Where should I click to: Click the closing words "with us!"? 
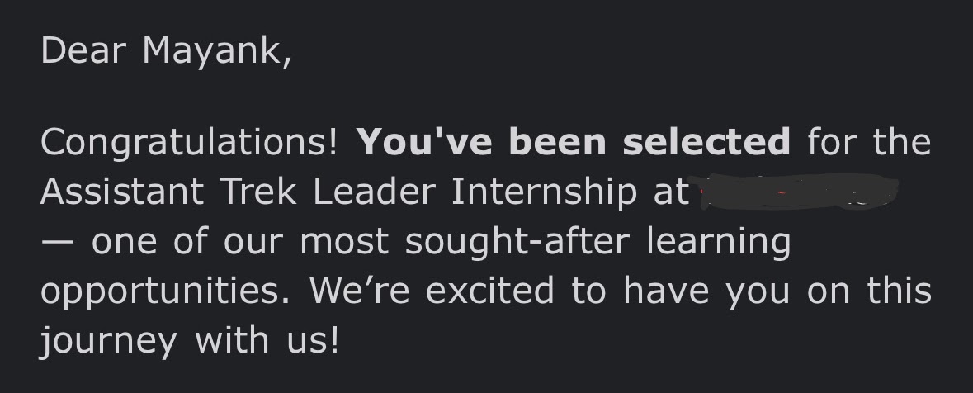click(x=267, y=340)
